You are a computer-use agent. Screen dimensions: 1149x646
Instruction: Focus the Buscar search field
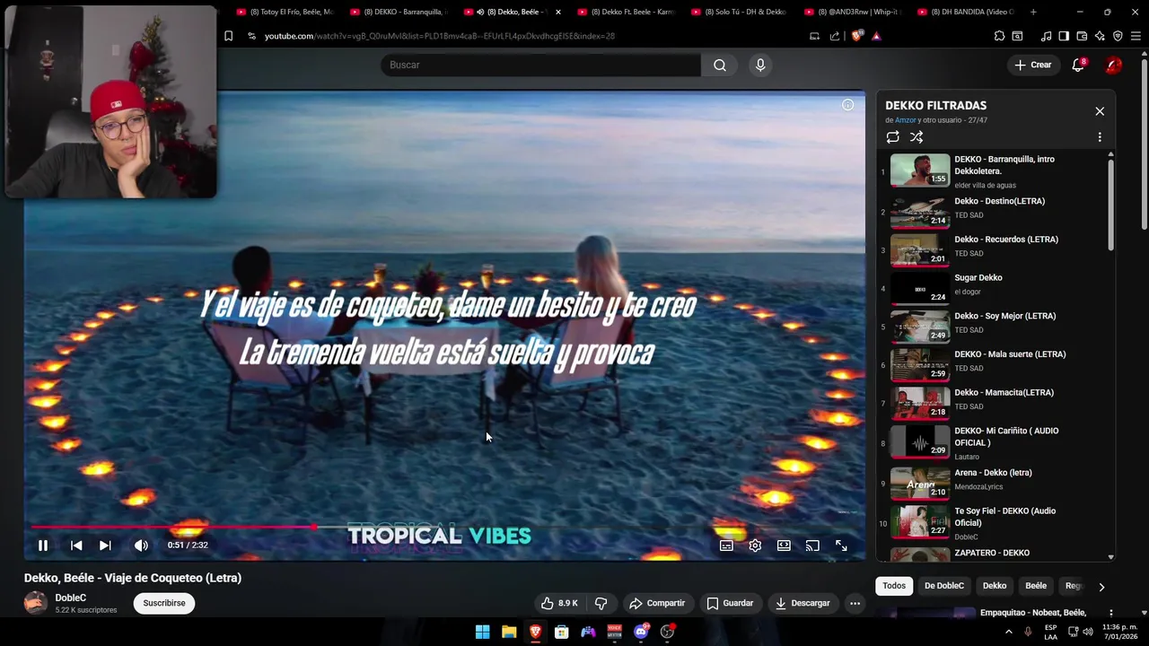[540, 65]
